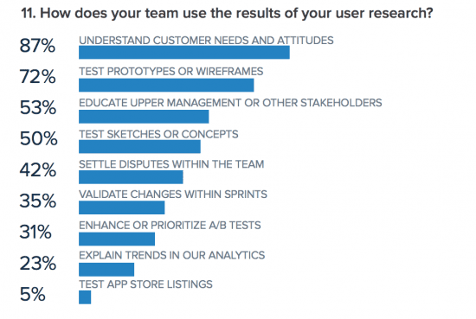476x319 pixels.
Task: Click label Test Prototypes or Wireframes
Action: [x=170, y=72]
